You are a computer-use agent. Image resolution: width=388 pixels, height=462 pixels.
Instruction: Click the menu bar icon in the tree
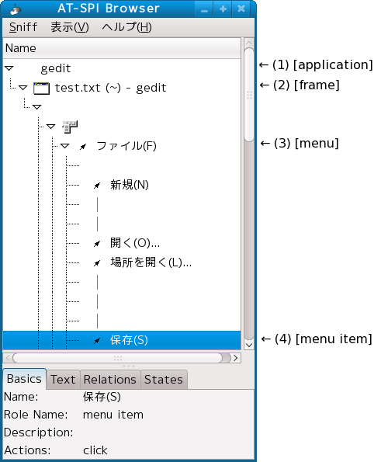click(70, 127)
